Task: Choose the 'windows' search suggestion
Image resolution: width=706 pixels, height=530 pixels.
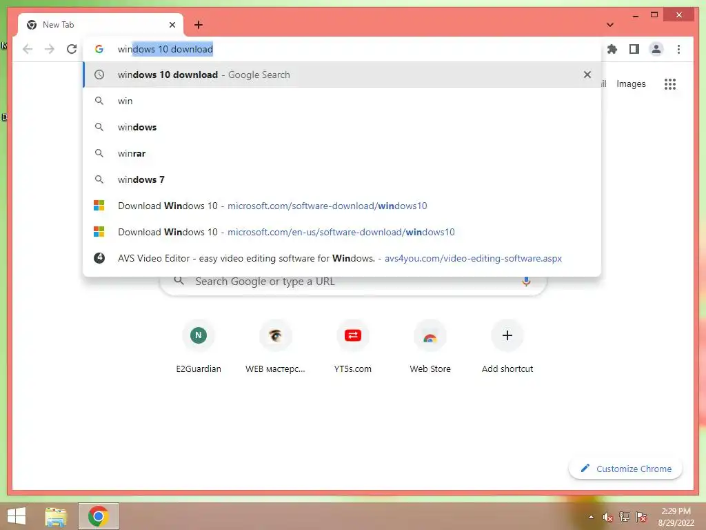Action: point(342,127)
